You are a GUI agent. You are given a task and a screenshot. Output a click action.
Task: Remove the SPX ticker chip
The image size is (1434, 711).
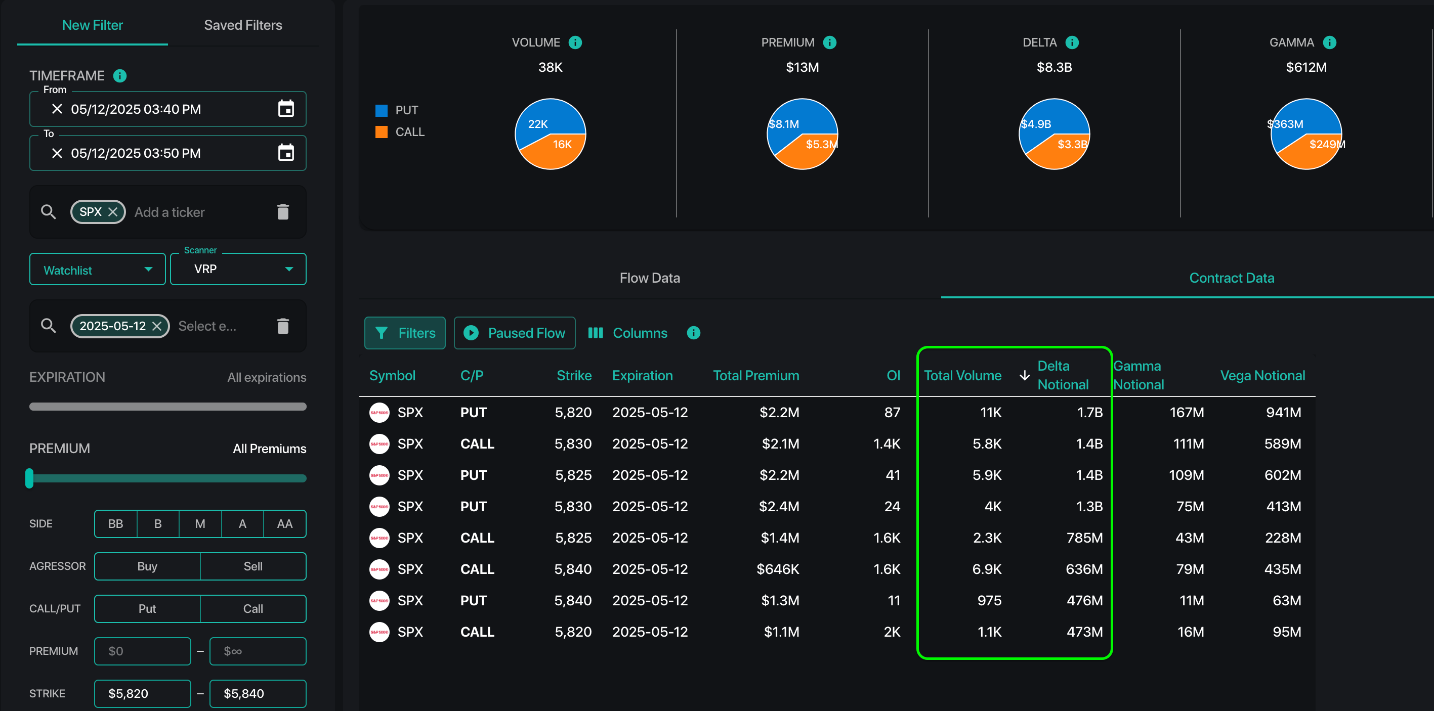pyautogui.click(x=113, y=212)
